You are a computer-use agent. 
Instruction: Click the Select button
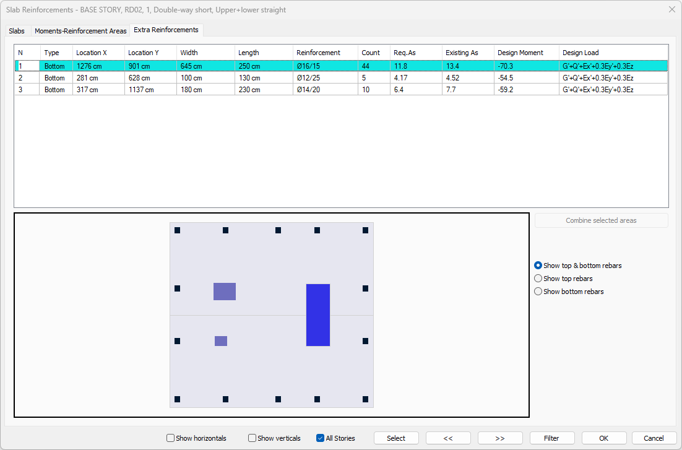(x=396, y=438)
